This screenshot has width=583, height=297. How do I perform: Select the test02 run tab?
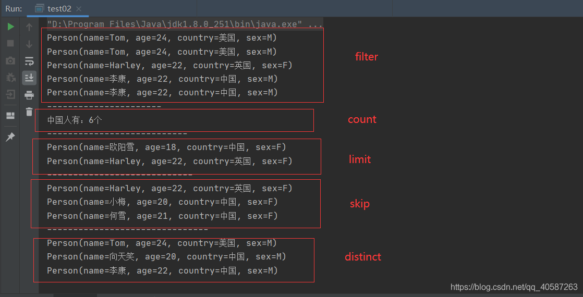58,8
